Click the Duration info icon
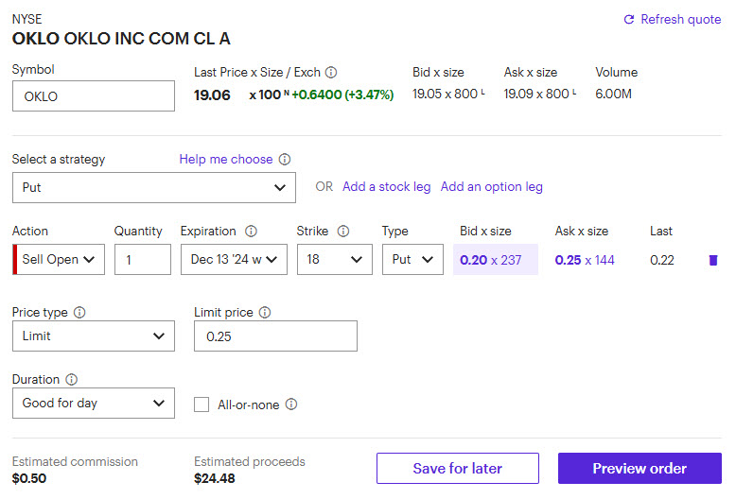Image resolution: width=736 pixels, height=499 pixels. point(67,380)
